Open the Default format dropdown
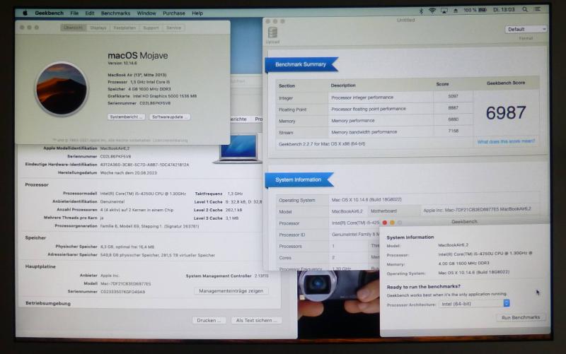This screenshot has height=354, width=566. click(526, 29)
